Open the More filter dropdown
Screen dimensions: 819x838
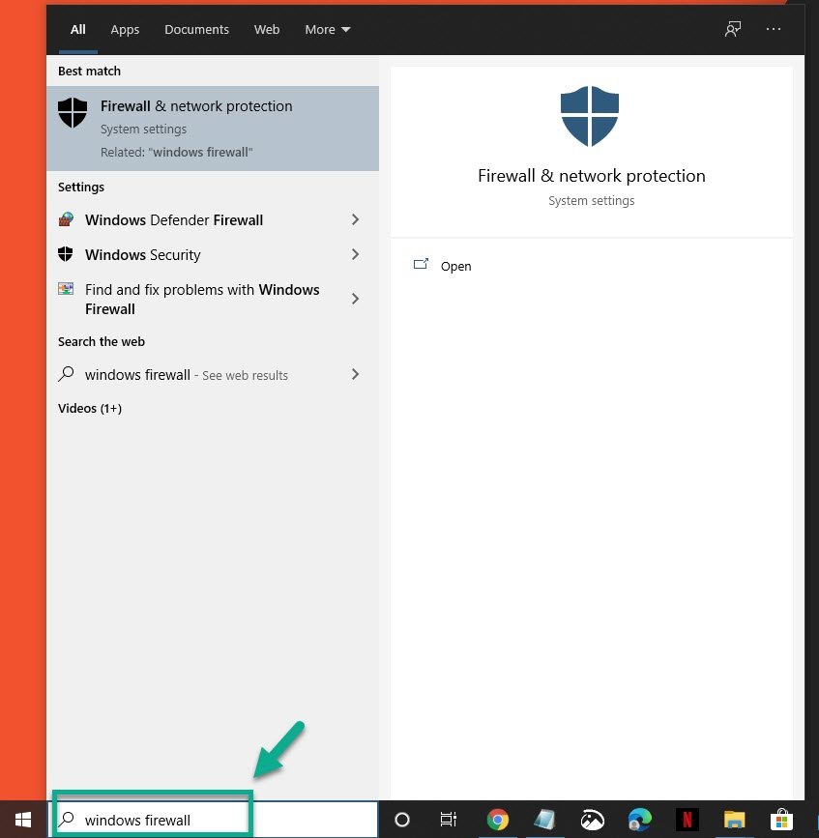(x=328, y=29)
